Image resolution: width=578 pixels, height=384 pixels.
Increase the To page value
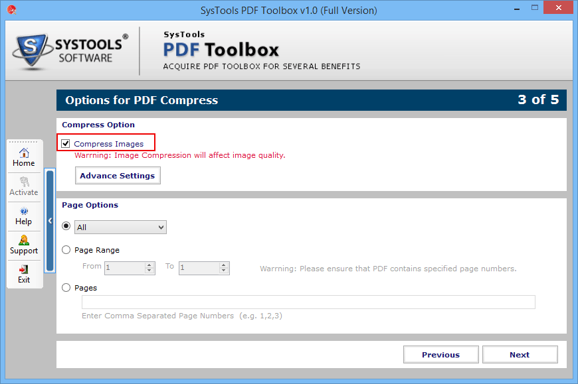(x=224, y=265)
